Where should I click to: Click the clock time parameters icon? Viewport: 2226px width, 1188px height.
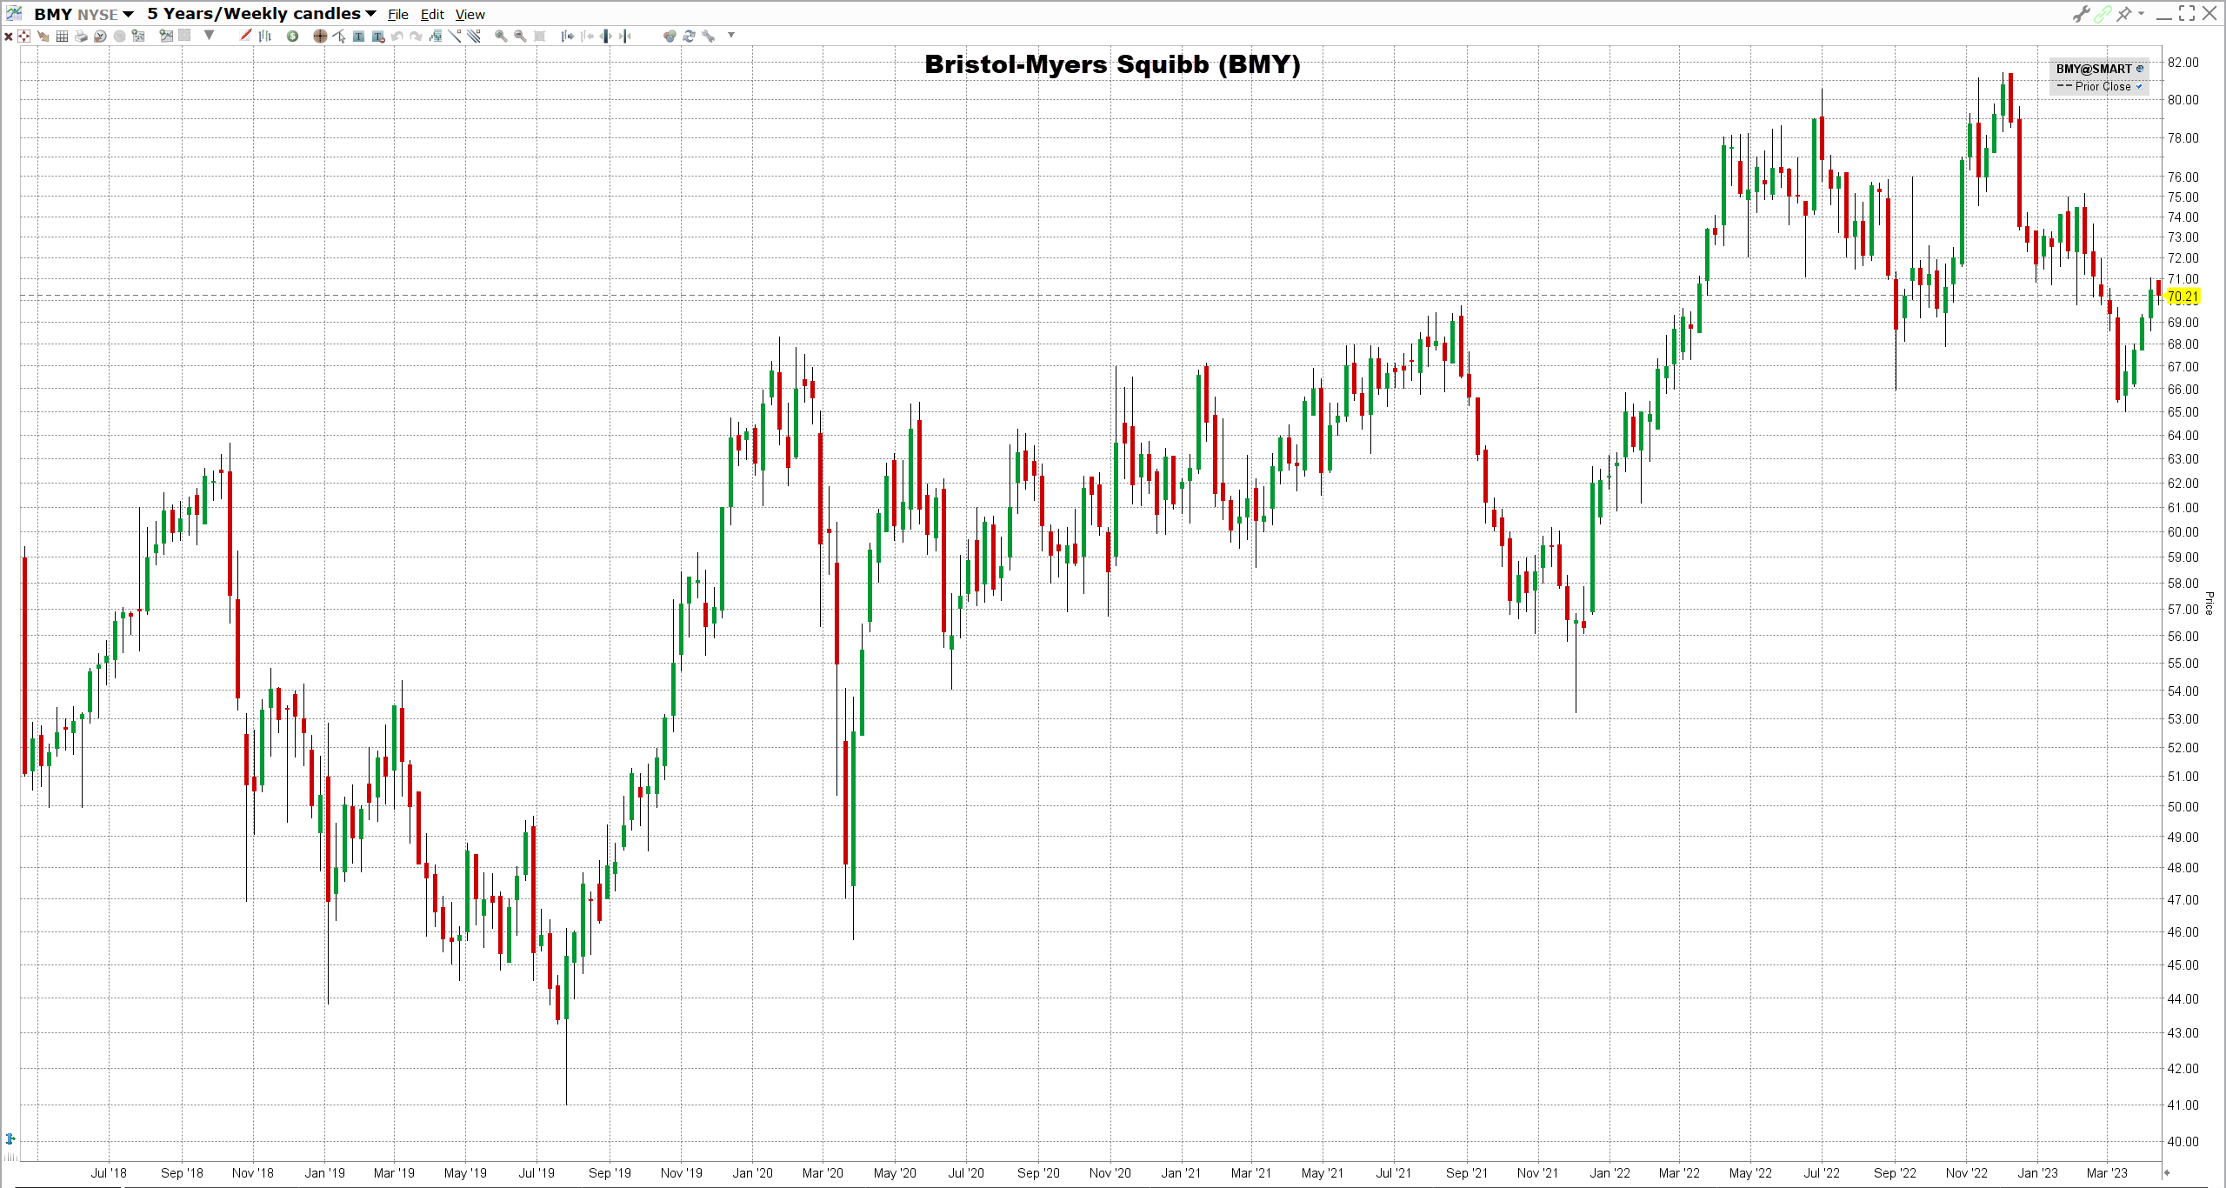pos(100,36)
